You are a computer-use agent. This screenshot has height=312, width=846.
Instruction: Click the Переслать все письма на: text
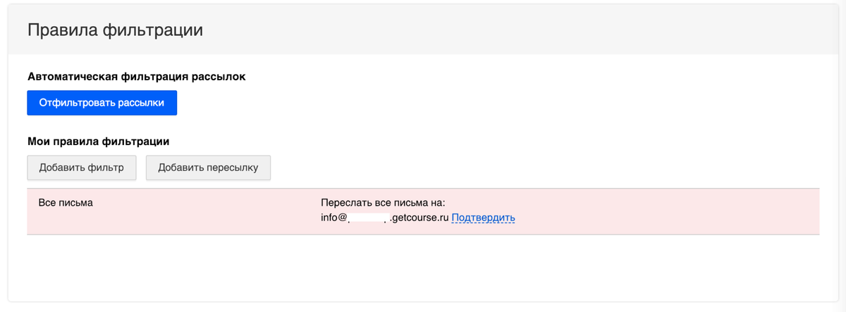[382, 203]
